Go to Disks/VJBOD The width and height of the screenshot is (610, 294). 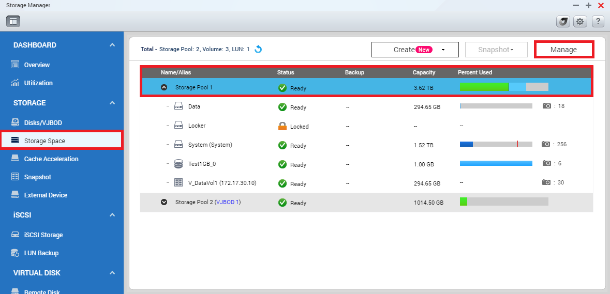43,123
